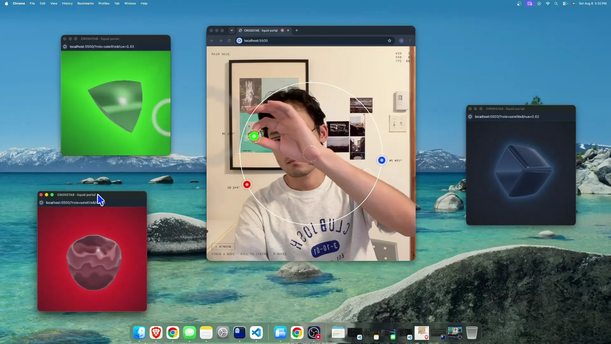Open the blue Files app in Dock
This screenshot has height=344, width=611.
tap(280, 333)
